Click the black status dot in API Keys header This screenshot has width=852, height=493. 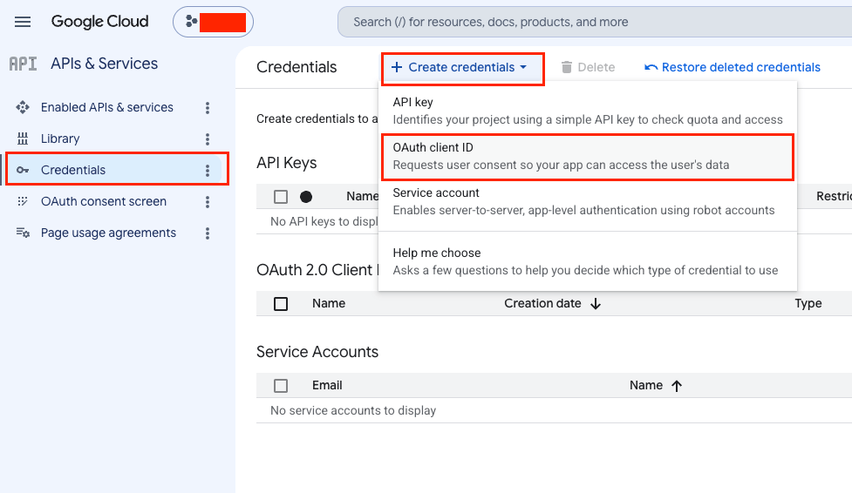[x=306, y=197]
